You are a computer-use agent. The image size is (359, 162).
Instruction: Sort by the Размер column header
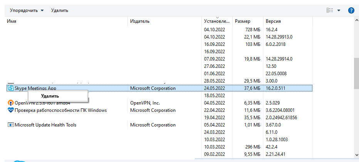(x=243, y=21)
